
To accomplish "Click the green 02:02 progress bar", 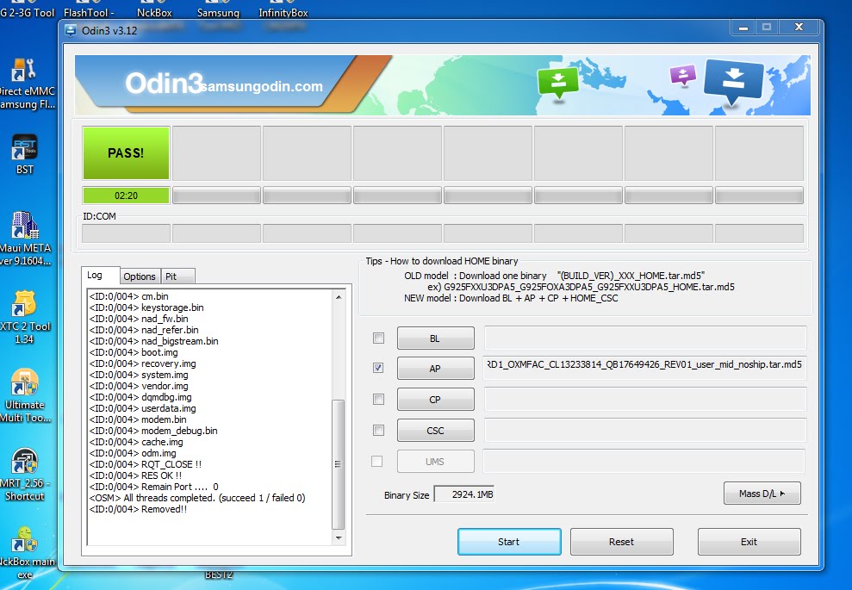I will coord(126,196).
